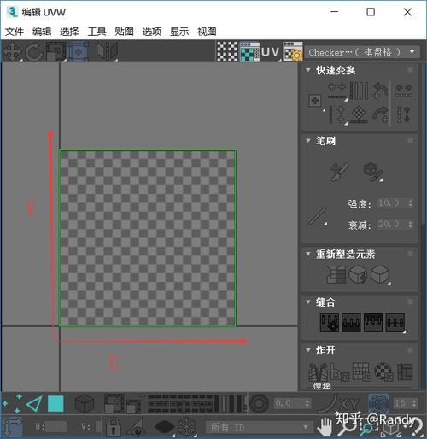Open texture checker settings with gear icon

(x=293, y=52)
